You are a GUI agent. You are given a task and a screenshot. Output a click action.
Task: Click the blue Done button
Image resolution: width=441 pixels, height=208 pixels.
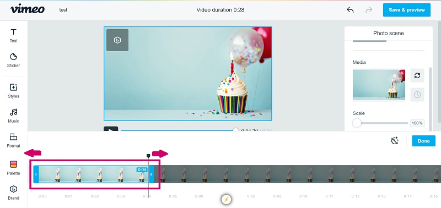pyautogui.click(x=423, y=141)
